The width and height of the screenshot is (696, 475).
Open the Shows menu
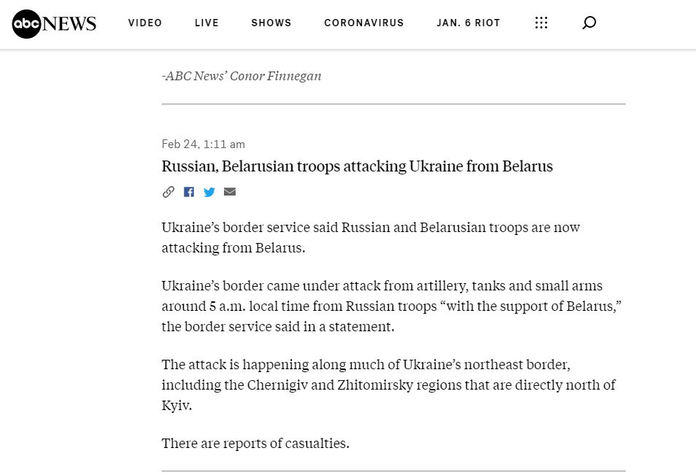click(271, 23)
